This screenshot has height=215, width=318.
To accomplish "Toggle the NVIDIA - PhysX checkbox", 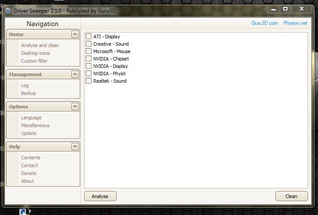I will pos(89,74).
